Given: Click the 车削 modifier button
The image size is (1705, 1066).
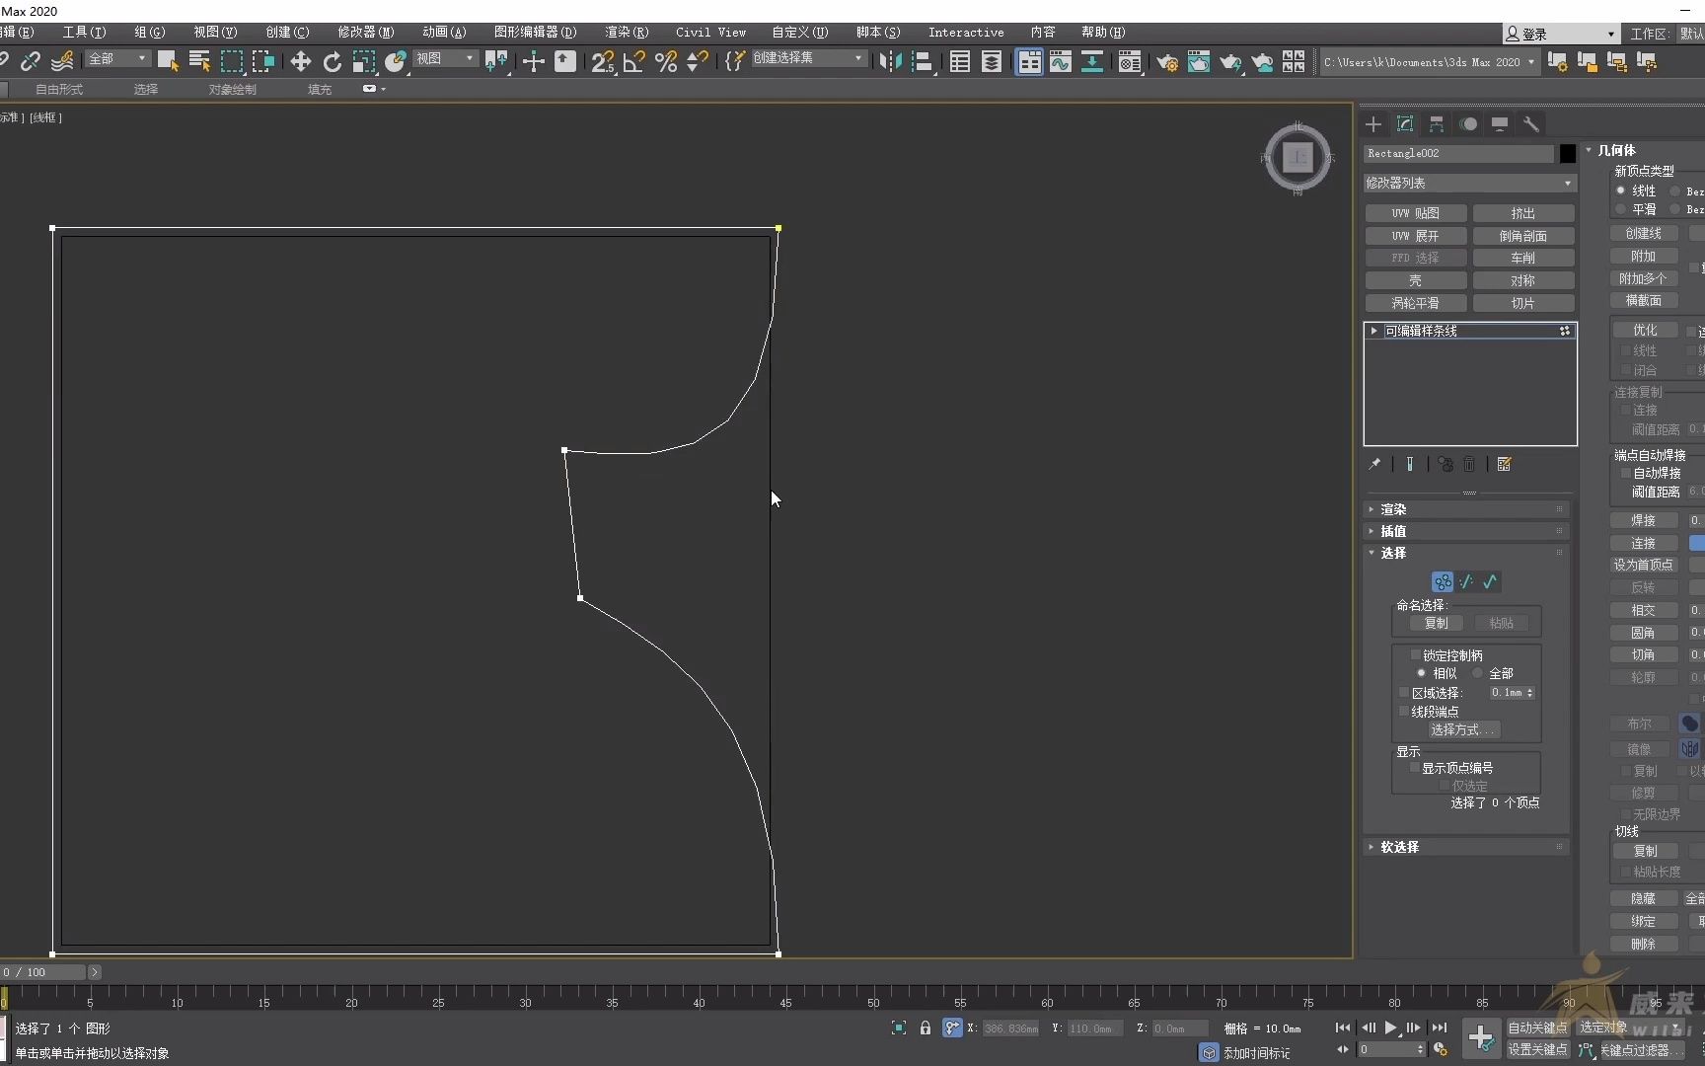Looking at the screenshot, I should click(1523, 258).
